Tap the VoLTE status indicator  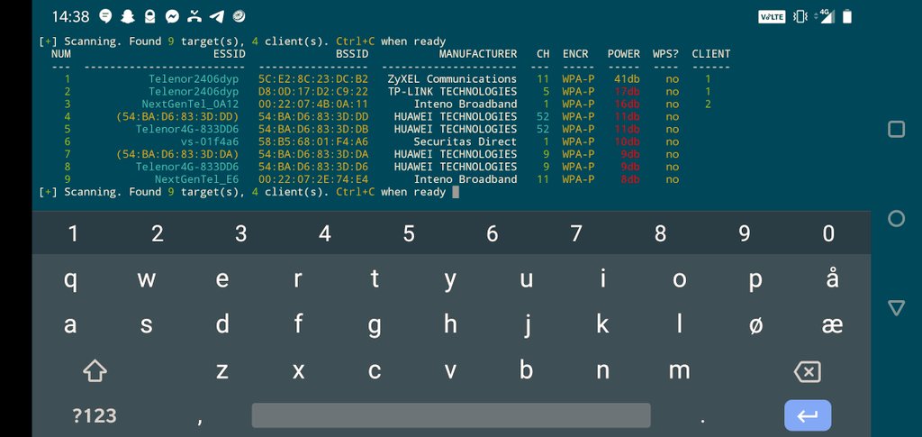(772, 16)
